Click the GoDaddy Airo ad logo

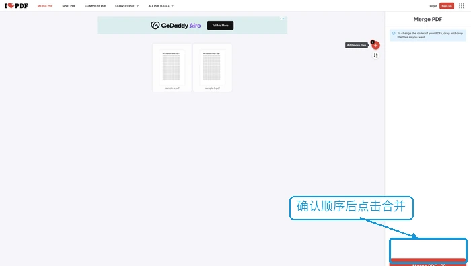[x=176, y=25]
